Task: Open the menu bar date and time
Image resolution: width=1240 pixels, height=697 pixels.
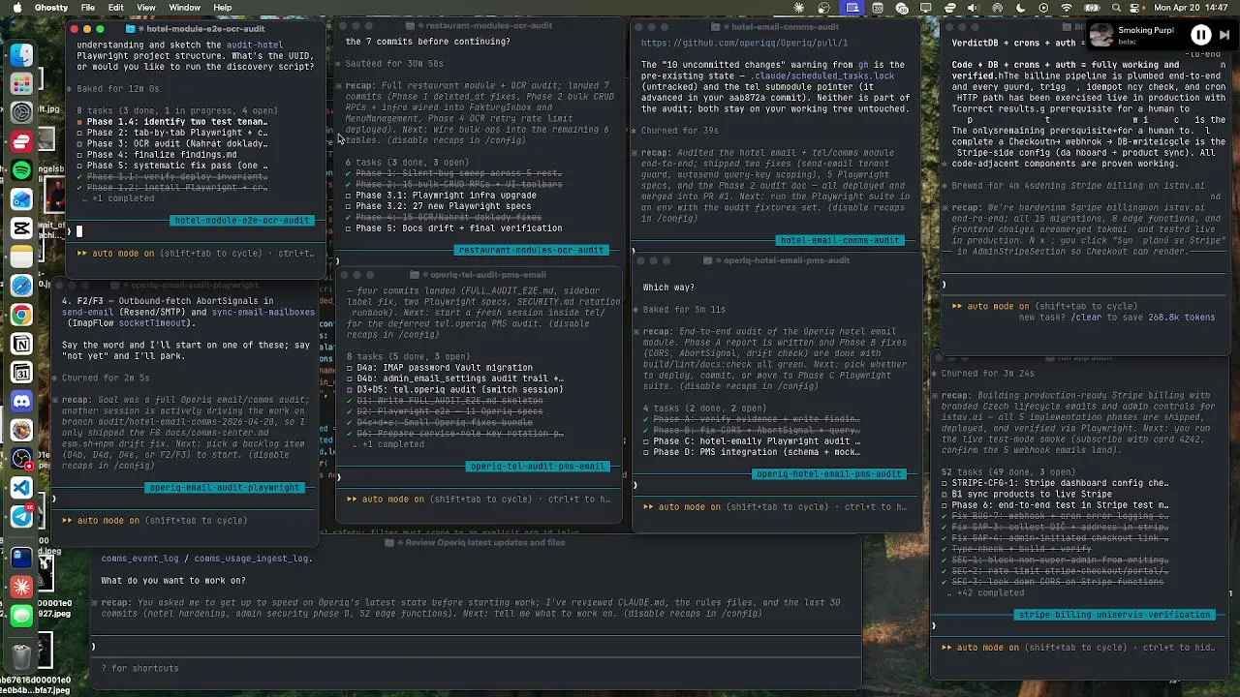Action: [1193, 8]
